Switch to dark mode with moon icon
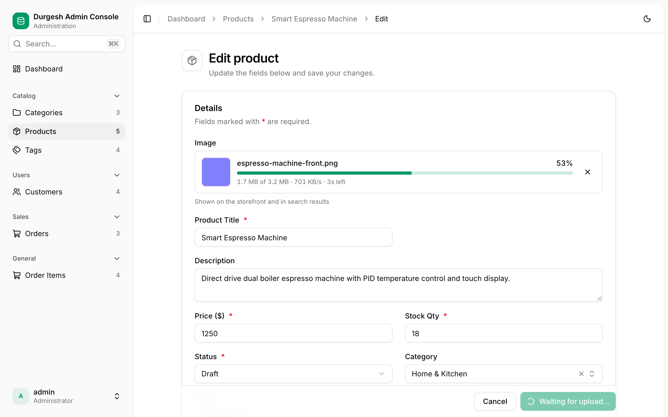Image resolution: width=668 pixels, height=417 pixels. [x=647, y=19]
